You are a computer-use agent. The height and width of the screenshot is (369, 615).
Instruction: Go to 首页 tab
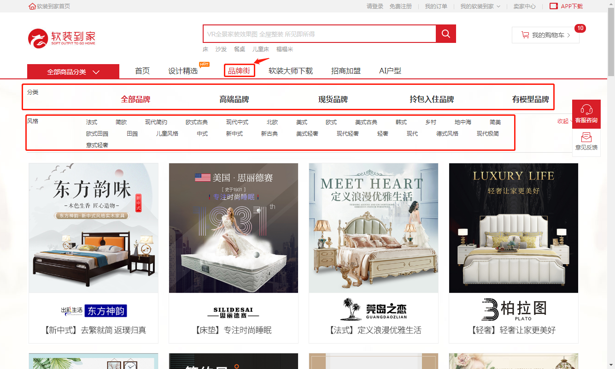point(142,71)
